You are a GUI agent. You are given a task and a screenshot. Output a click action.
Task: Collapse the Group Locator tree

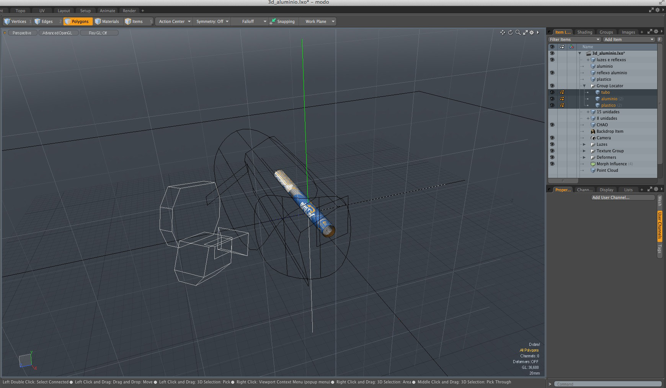click(584, 86)
